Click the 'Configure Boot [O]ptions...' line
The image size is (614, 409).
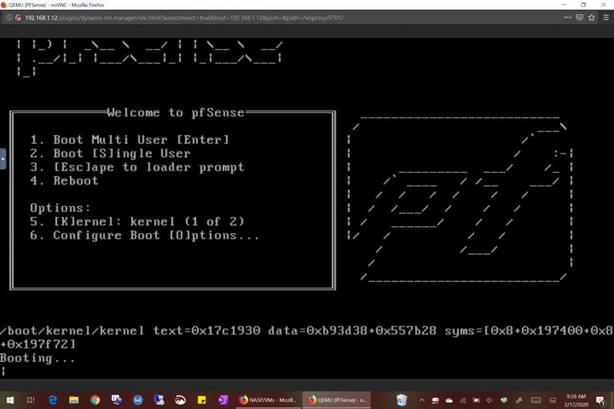click(x=145, y=235)
